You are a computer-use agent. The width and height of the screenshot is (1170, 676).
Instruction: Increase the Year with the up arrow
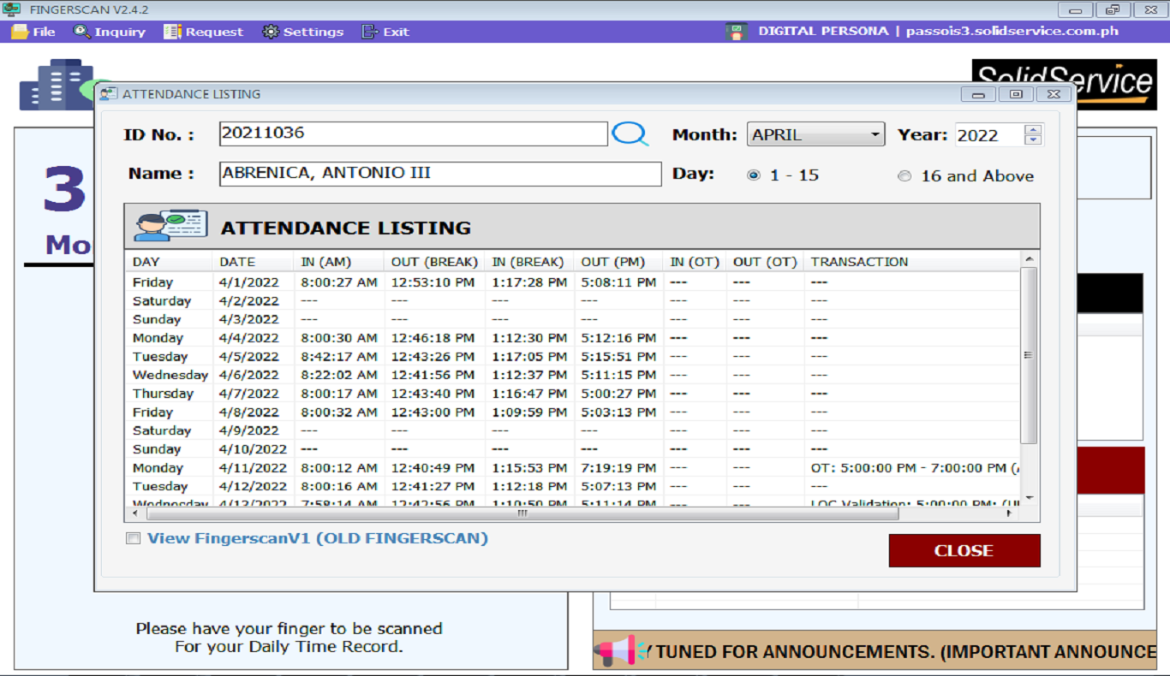click(x=1033, y=129)
